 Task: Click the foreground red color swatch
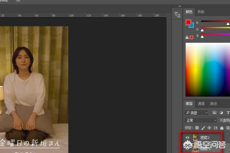(188, 23)
